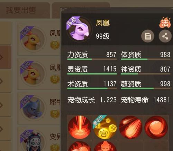The height and width of the screenshot is (151, 173).
Task: Tap the flame 法 type badge
Action: [x=165, y=23]
